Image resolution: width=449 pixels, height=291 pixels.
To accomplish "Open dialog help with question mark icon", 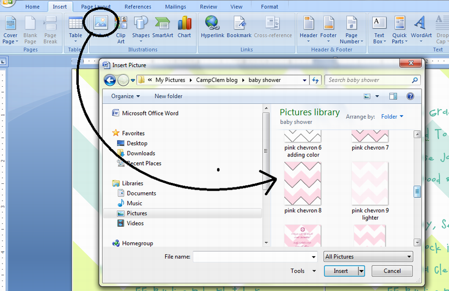I will click(410, 96).
